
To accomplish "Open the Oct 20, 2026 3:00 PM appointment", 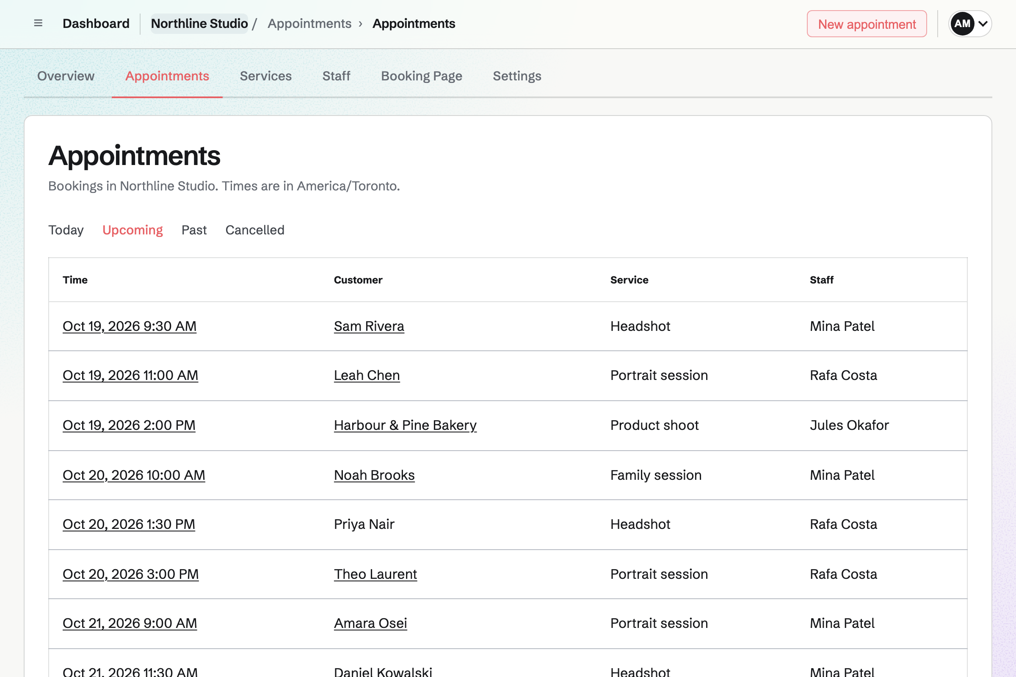I will (130, 574).
